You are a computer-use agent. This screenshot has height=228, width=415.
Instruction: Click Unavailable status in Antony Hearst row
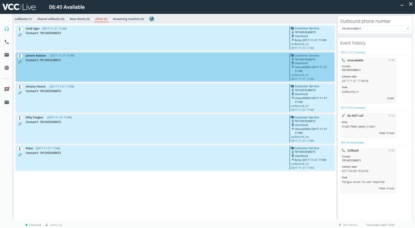[311, 100]
